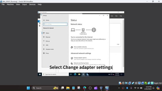Open guest notification center icon
This screenshot has height=91, width=162.
121,74
